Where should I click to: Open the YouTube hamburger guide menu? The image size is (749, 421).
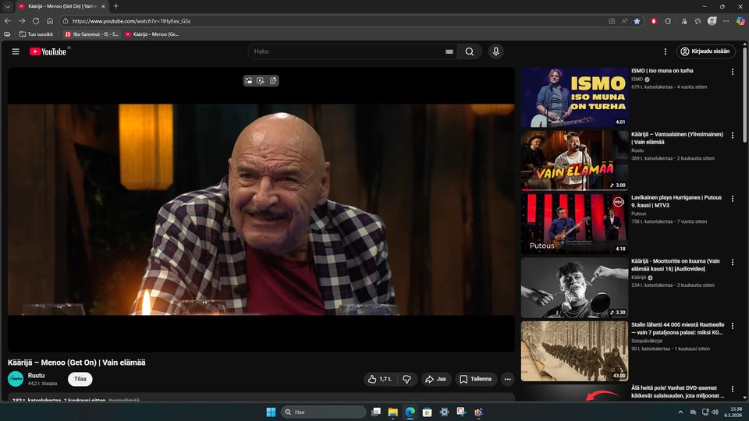(16, 51)
